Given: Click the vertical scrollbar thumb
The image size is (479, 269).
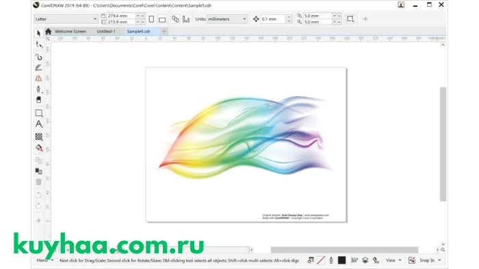Looking at the screenshot, I should point(443,144).
